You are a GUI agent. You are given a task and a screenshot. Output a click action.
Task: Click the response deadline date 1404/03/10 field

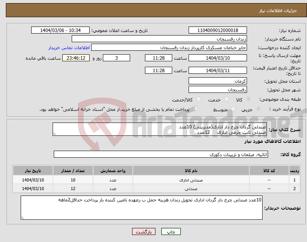pyautogui.click(x=218, y=58)
